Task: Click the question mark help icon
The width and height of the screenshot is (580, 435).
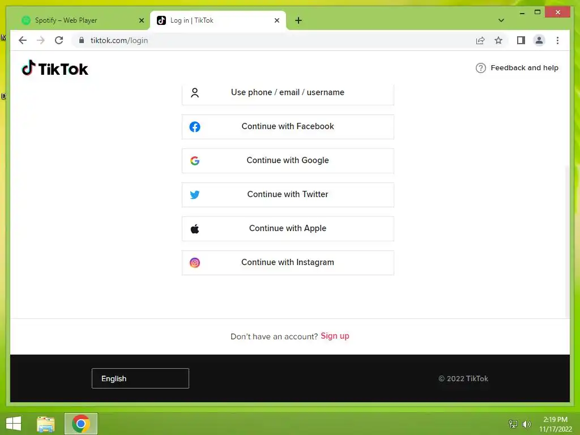Action: (480, 68)
